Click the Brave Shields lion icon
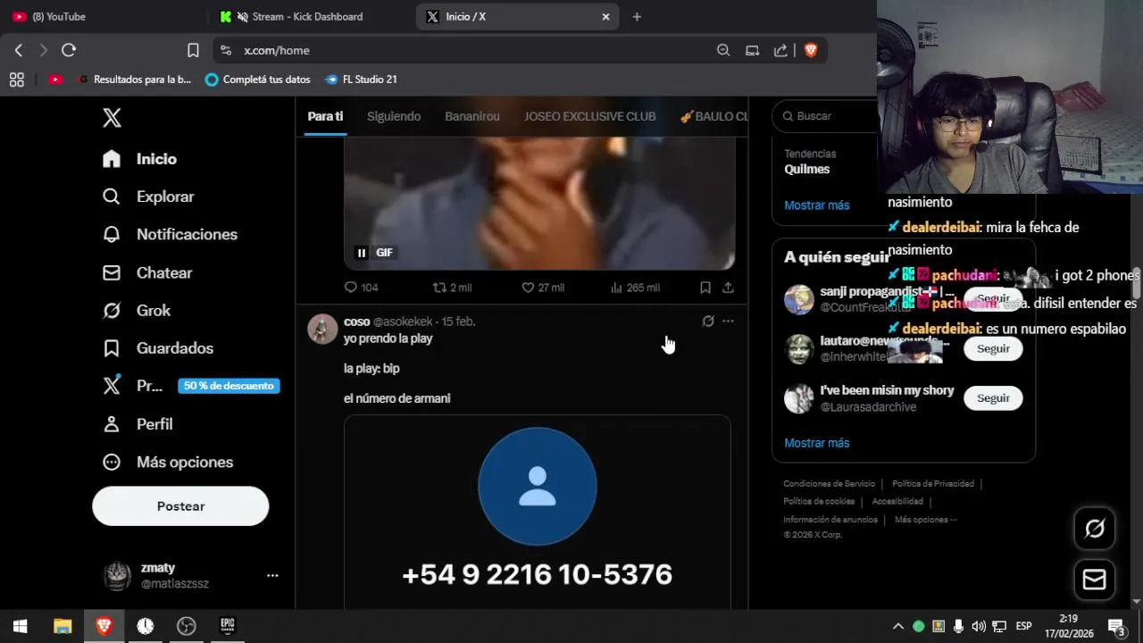This screenshot has width=1143, height=643. point(811,50)
